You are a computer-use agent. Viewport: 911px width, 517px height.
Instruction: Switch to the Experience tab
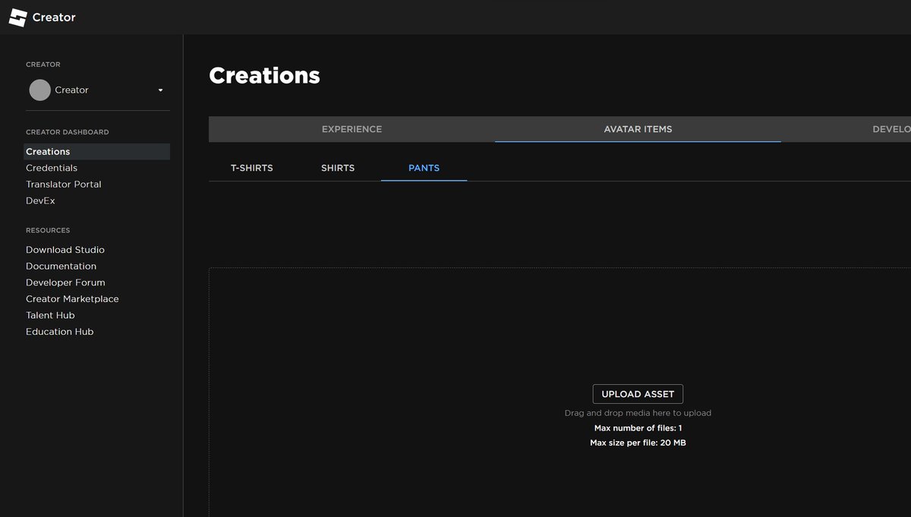[x=351, y=129]
